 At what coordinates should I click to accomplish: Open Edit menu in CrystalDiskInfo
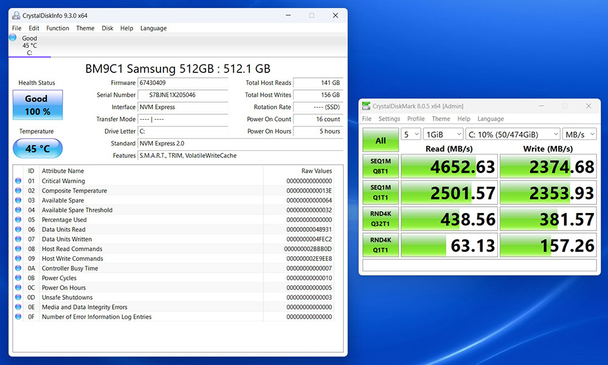[x=33, y=28]
